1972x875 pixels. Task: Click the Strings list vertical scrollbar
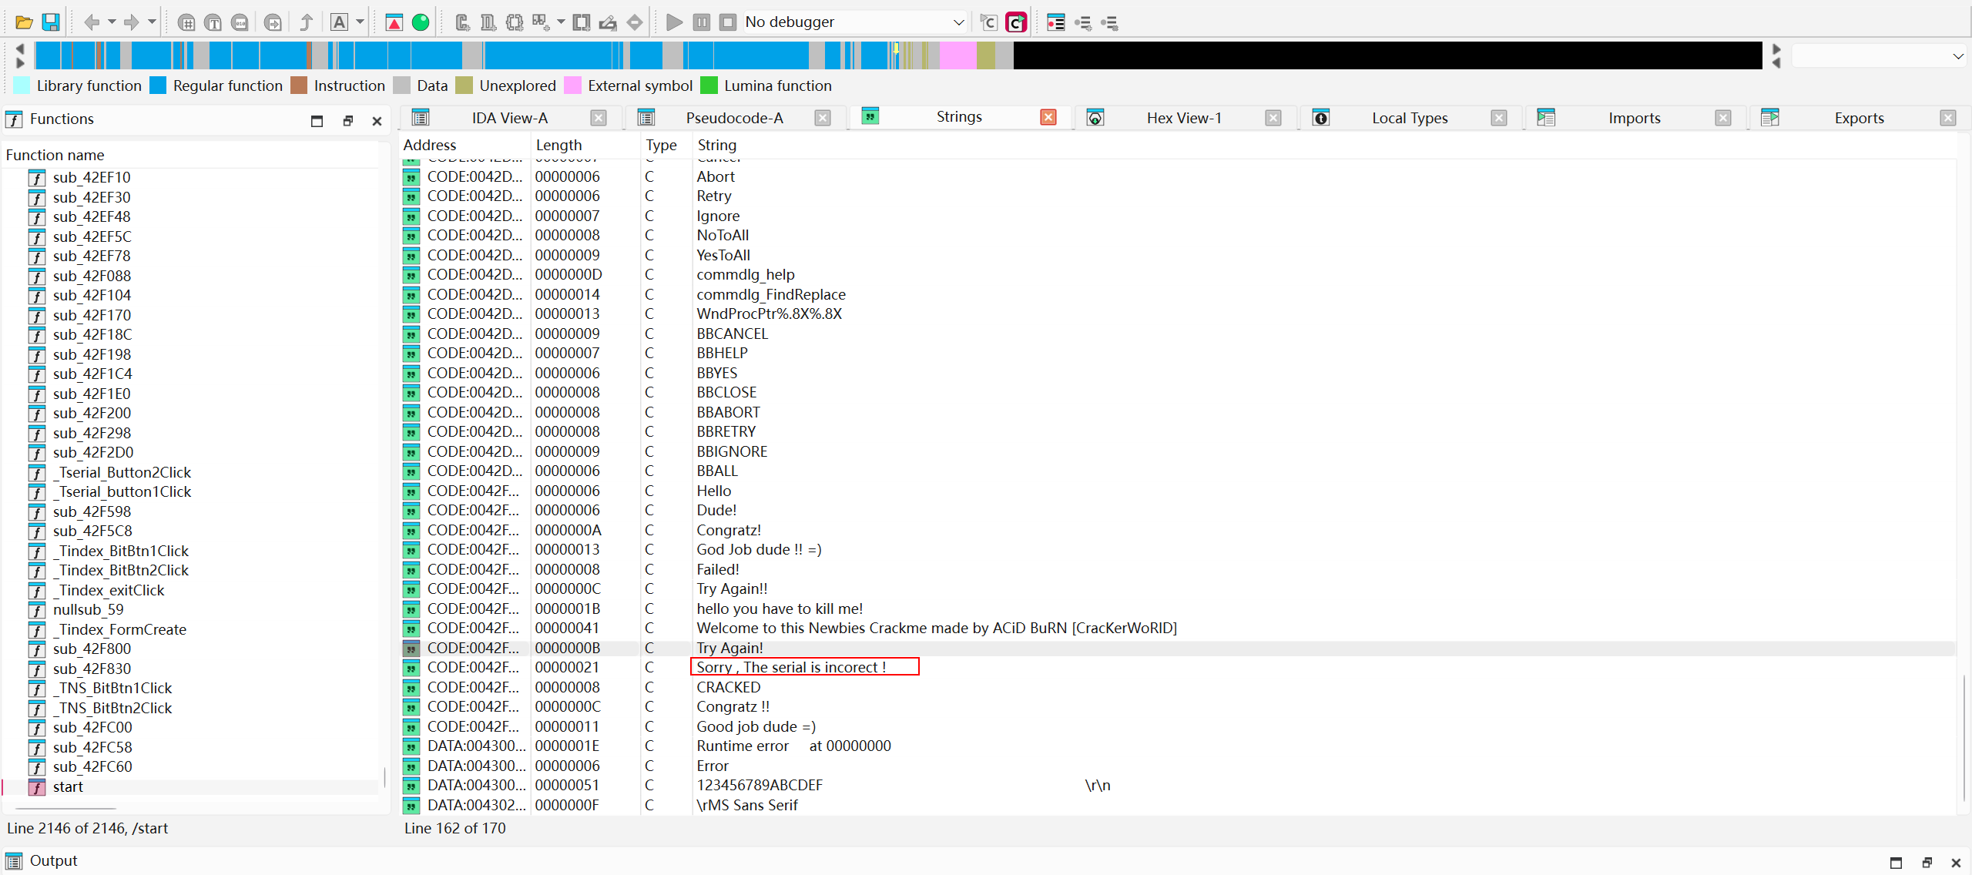click(1963, 736)
